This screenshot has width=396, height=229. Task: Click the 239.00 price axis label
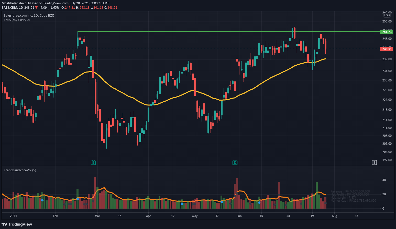(x=387, y=59)
